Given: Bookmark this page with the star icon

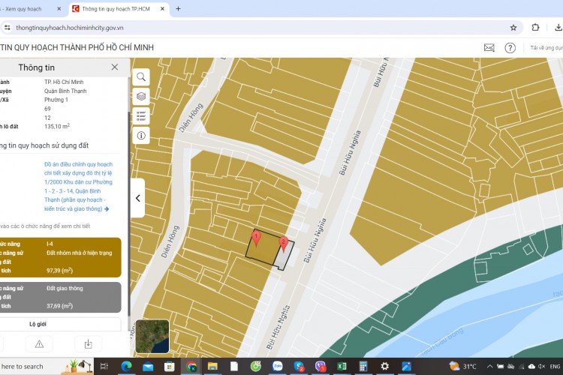Looking at the screenshot, I should pos(513,27).
